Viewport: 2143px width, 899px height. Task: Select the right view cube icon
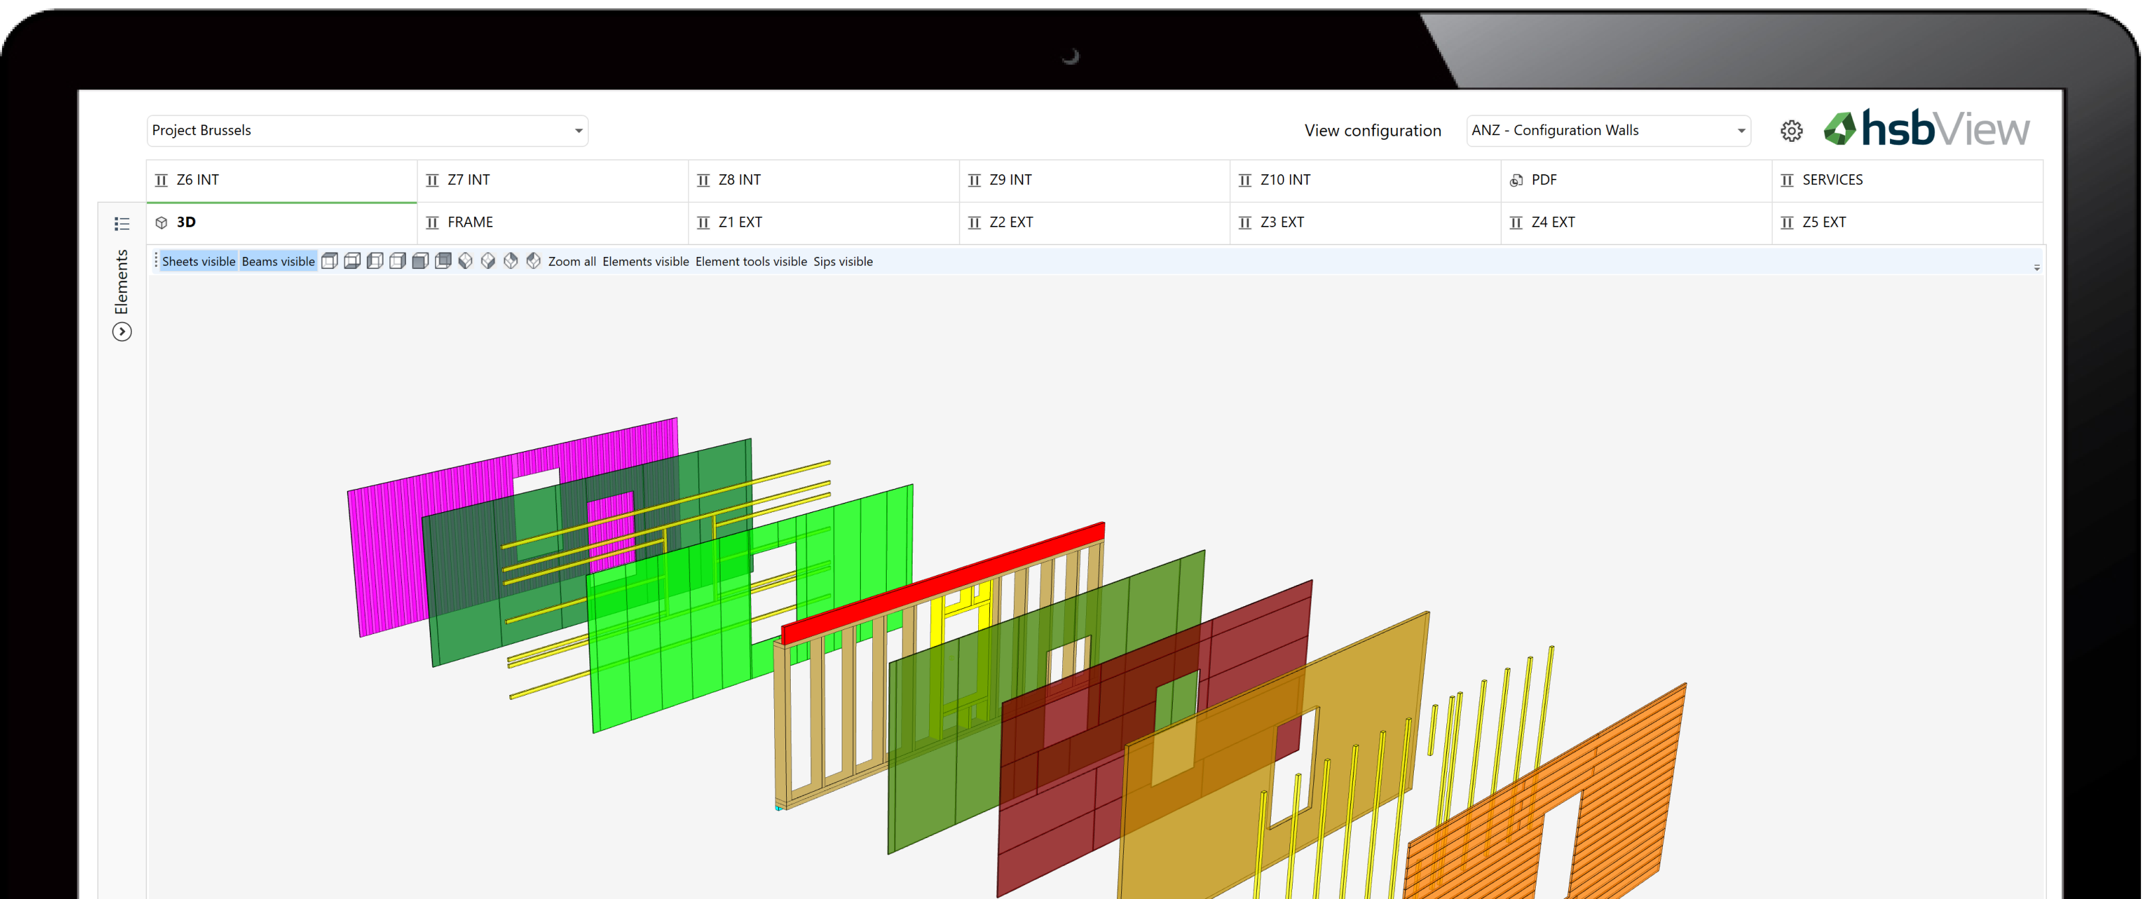pyautogui.click(x=397, y=262)
